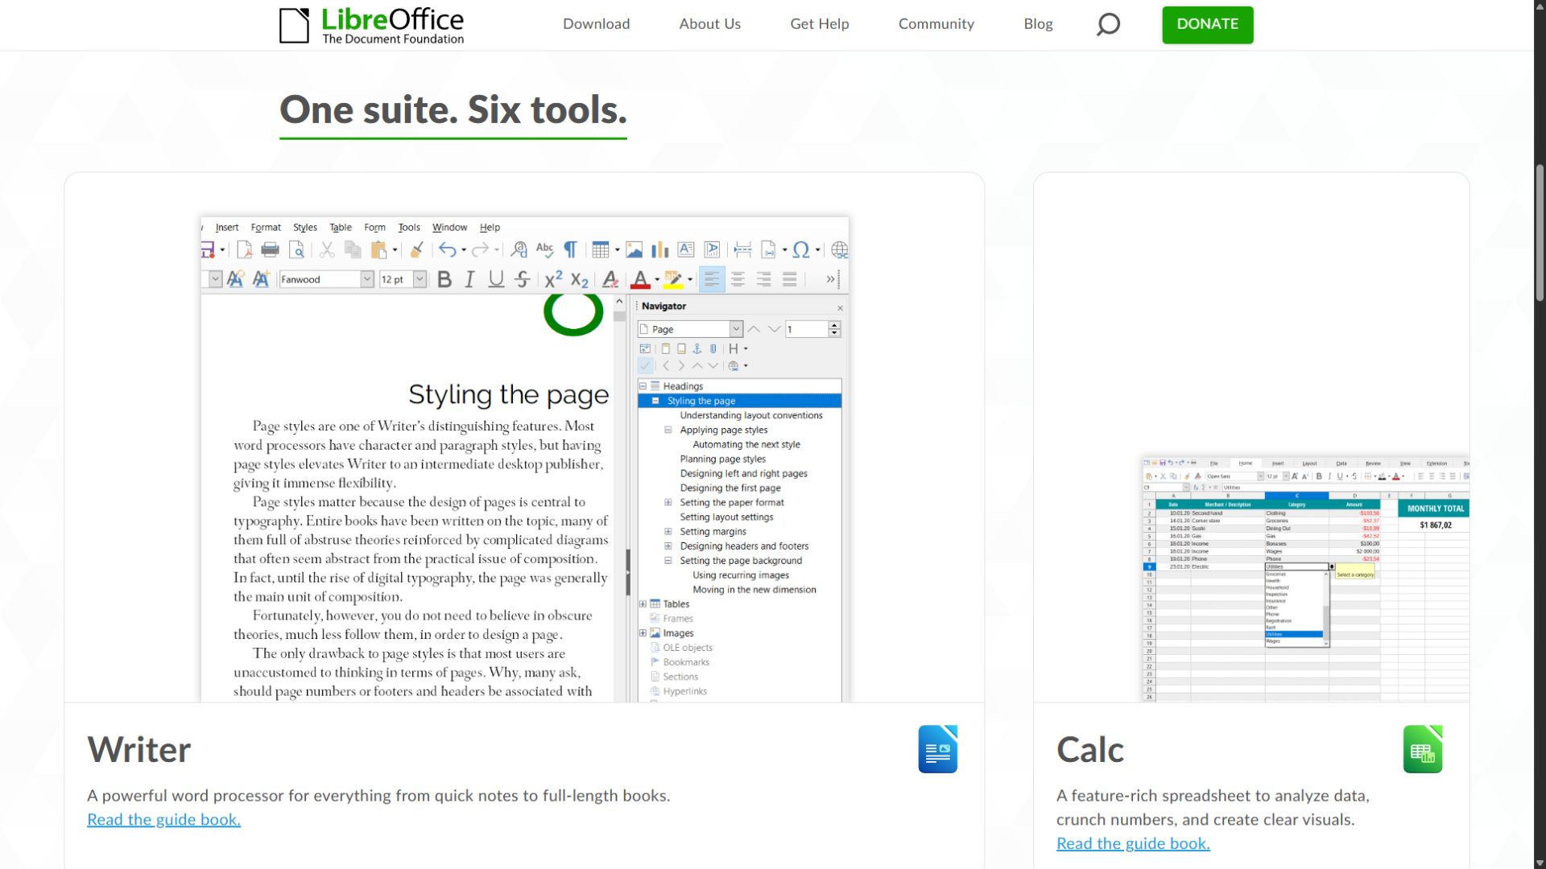Click the Insert Chart bar icon
Viewport: 1546px width, 869px height.
point(660,250)
